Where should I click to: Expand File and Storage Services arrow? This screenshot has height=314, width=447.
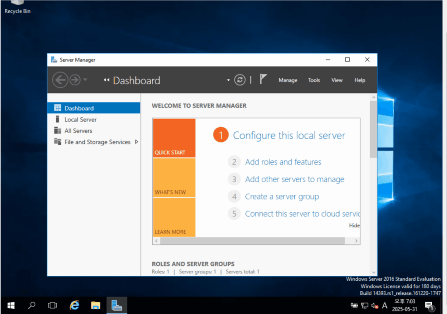pos(137,142)
